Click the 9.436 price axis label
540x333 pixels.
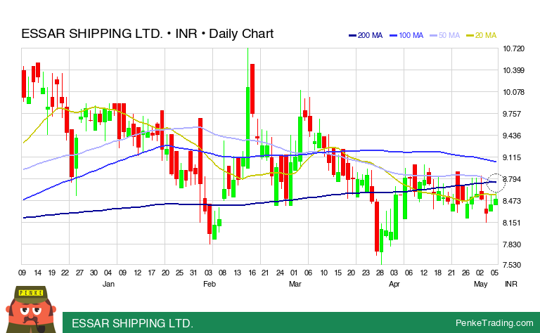[511, 136]
